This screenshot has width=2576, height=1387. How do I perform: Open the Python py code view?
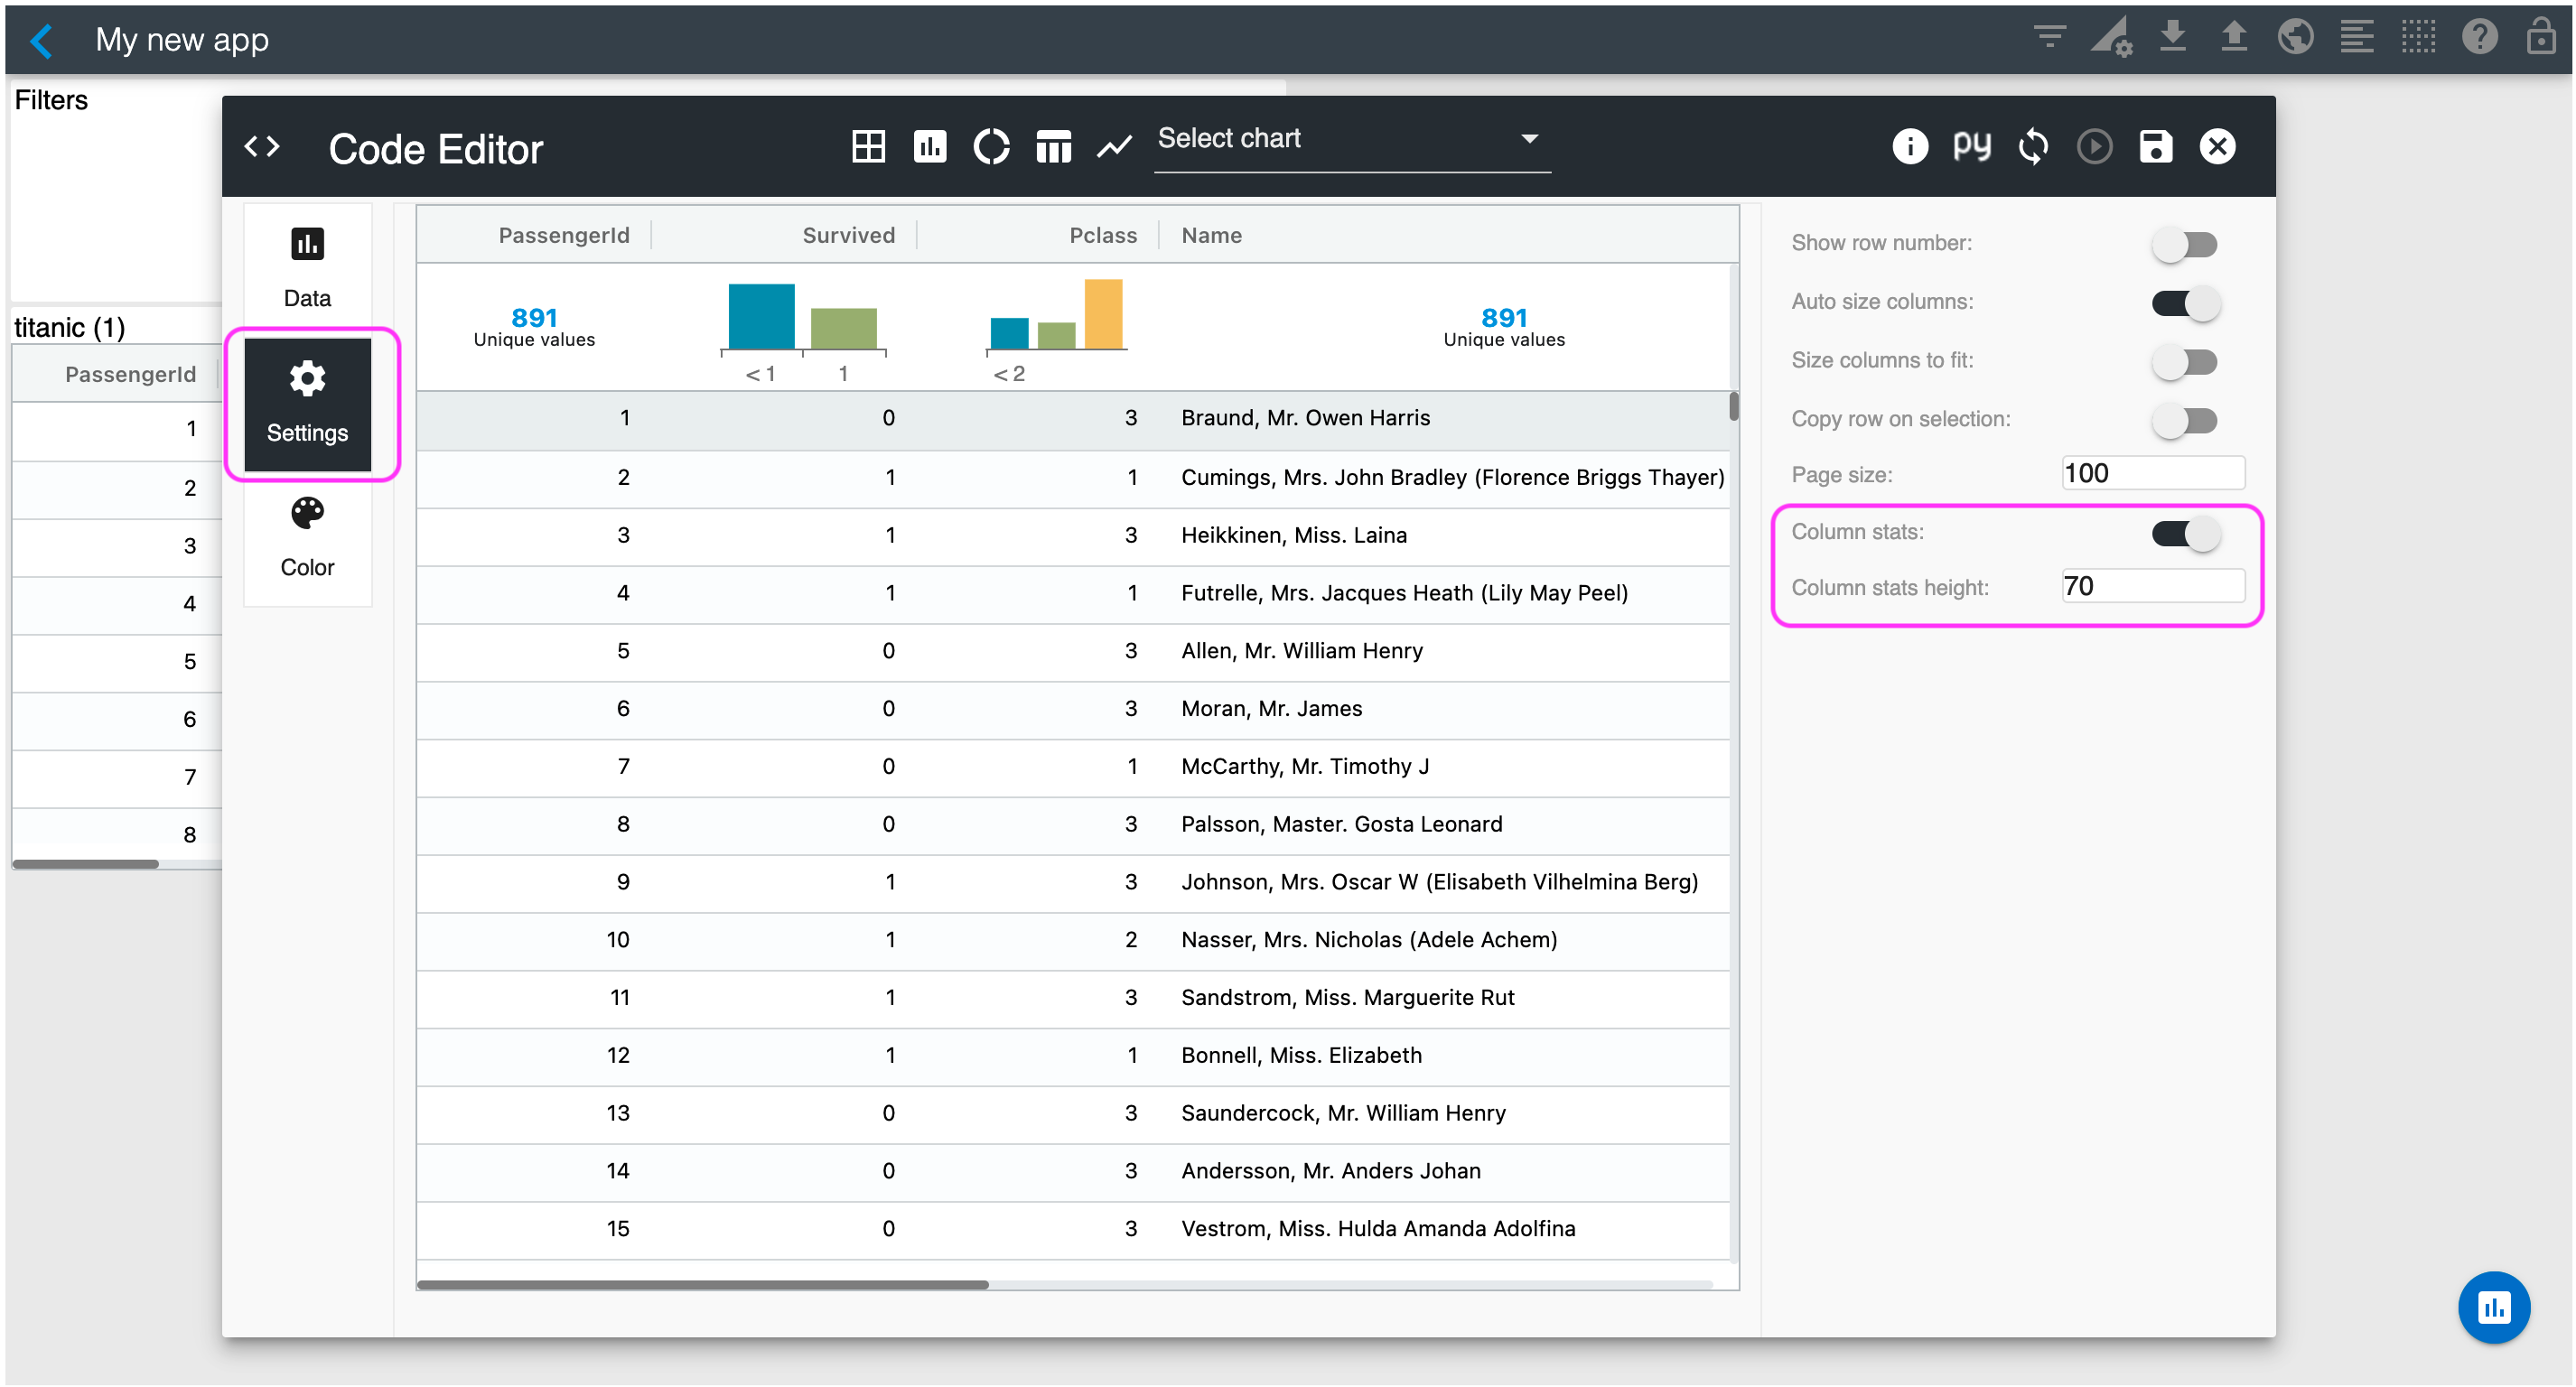click(x=1971, y=146)
